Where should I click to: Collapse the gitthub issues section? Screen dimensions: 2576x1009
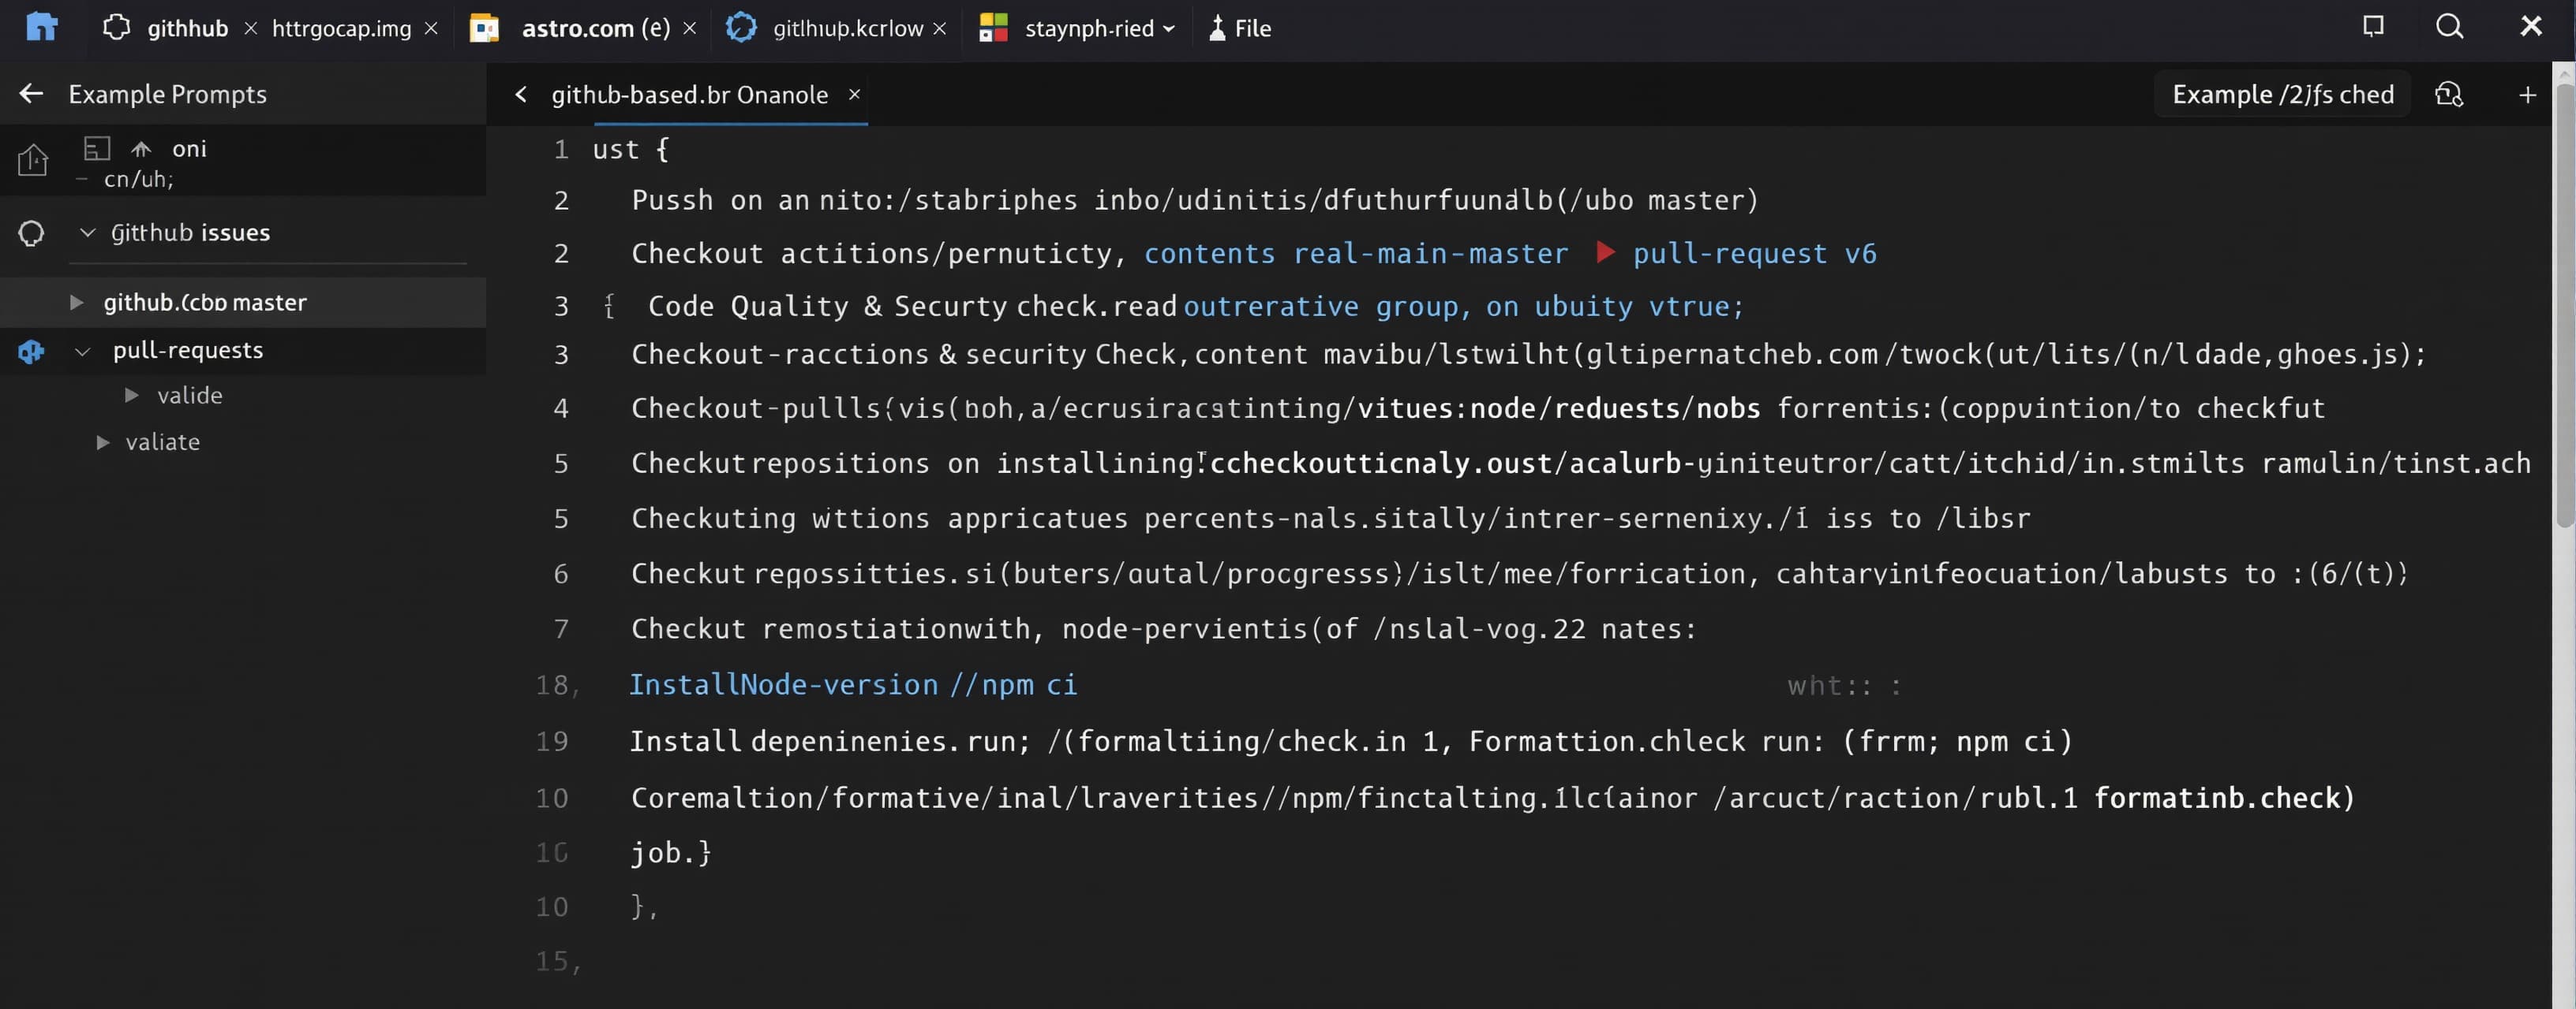(x=87, y=233)
